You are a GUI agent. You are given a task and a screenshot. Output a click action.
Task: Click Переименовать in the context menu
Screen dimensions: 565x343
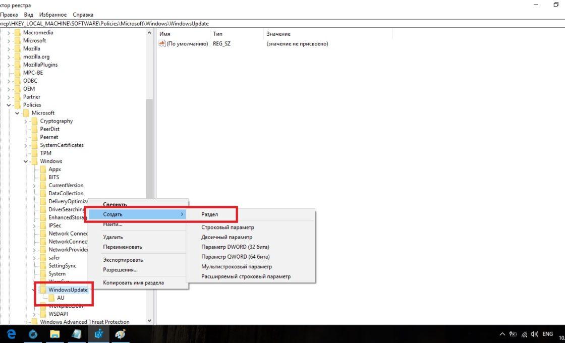coord(123,247)
